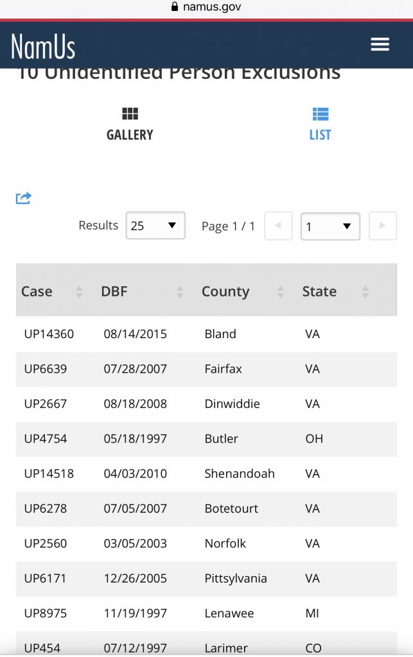Viewport: 413px width, 657px height.
Task: Sort table by State column
Action: [x=335, y=292]
